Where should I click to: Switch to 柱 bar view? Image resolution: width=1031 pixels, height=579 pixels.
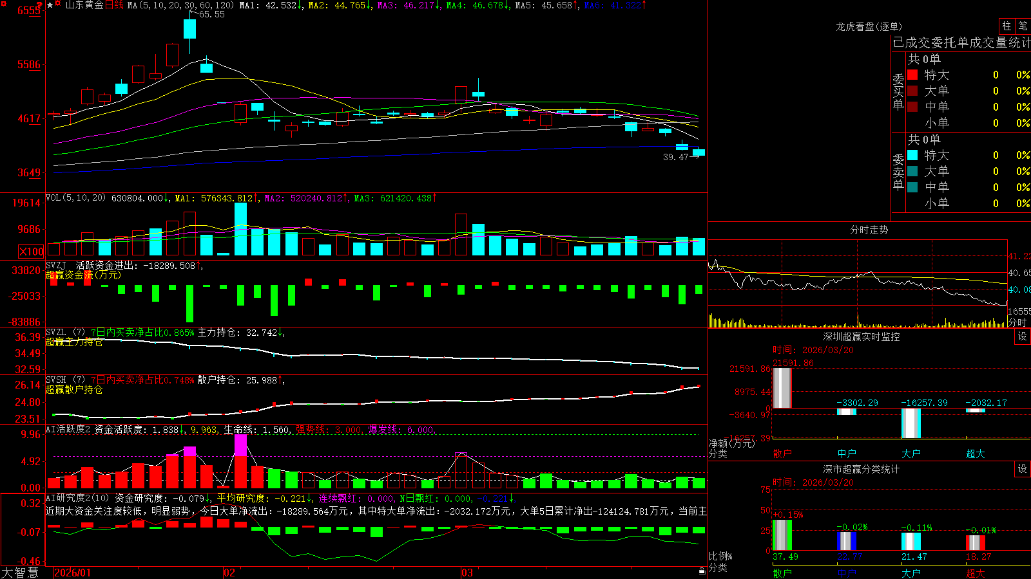(x=1007, y=26)
